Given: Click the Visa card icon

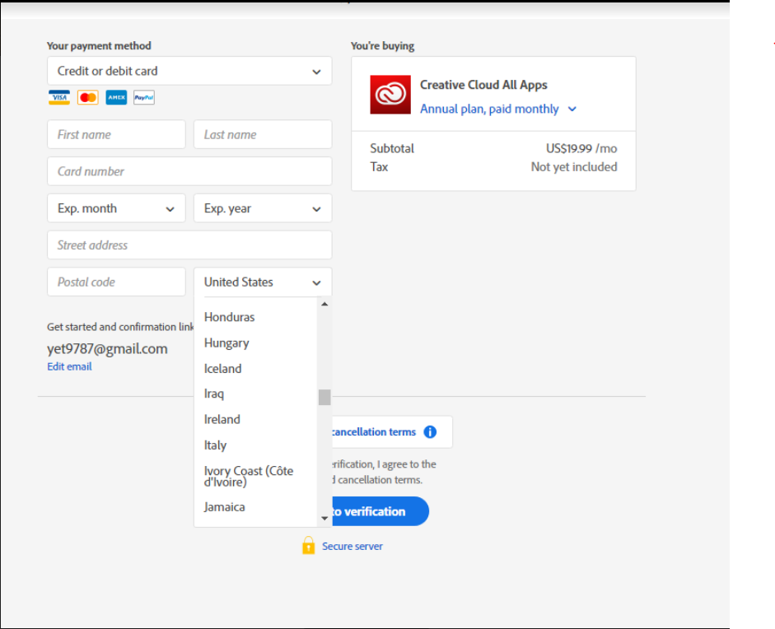Looking at the screenshot, I should tap(58, 97).
